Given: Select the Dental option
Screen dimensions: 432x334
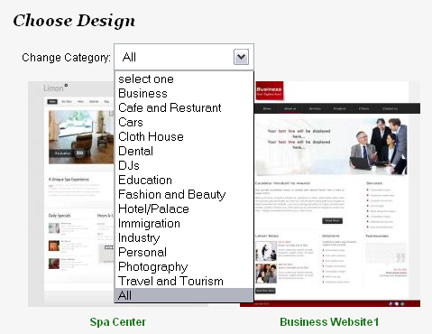Looking at the screenshot, I should click(x=184, y=152).
